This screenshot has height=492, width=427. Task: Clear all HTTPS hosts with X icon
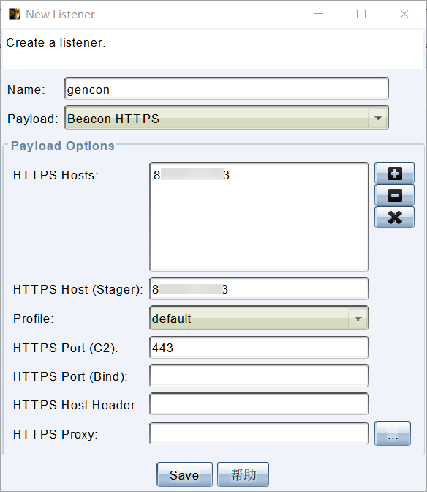(394, 217)
